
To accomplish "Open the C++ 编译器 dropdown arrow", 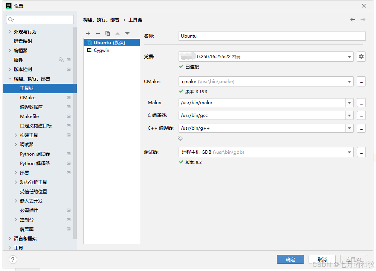I will click(x=349, y=128).
